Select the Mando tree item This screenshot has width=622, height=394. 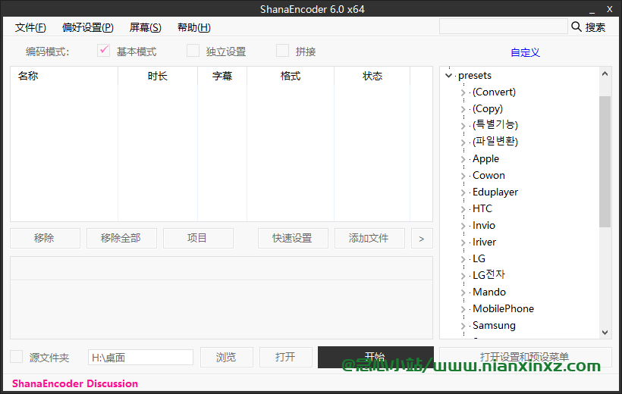click(x=489, y=292)
